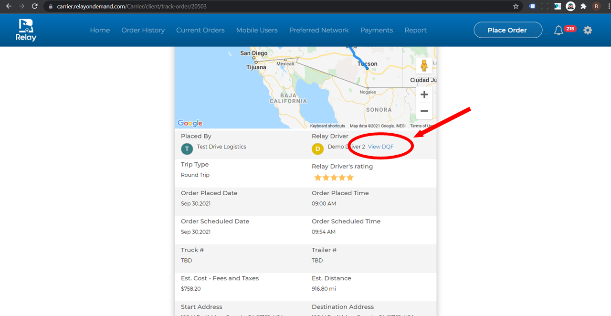Click Demo Driver 2 avatar icon
Screen dimensions: 611x316
click(x=317, y=149)
